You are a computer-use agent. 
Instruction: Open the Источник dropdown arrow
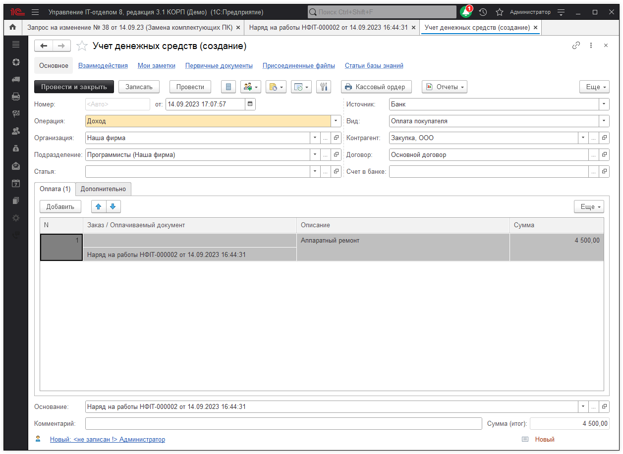click(604, 104)
